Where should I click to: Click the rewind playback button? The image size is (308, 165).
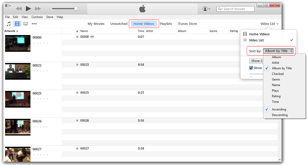pos(19,9)
